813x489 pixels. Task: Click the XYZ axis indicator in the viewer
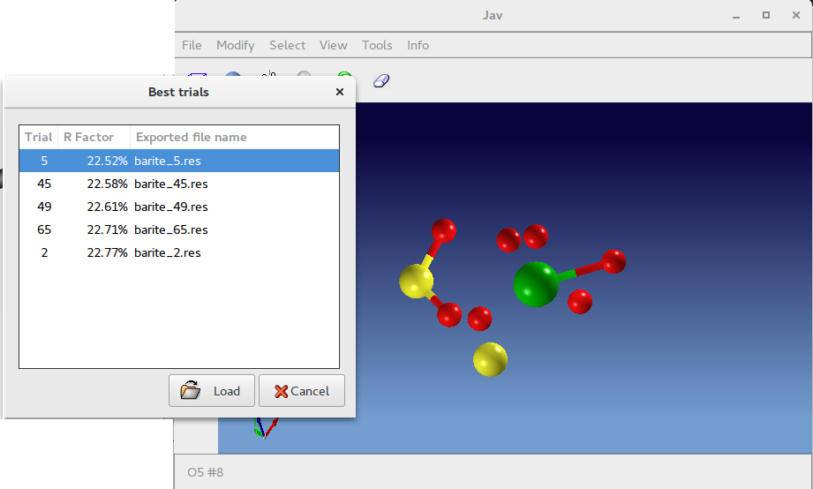click(x=266, y=428)
